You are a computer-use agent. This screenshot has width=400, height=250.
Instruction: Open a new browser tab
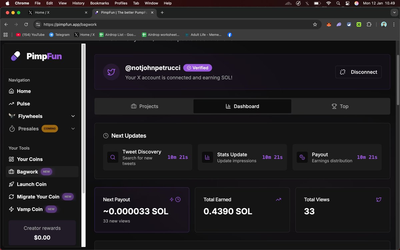coord(162,12)
